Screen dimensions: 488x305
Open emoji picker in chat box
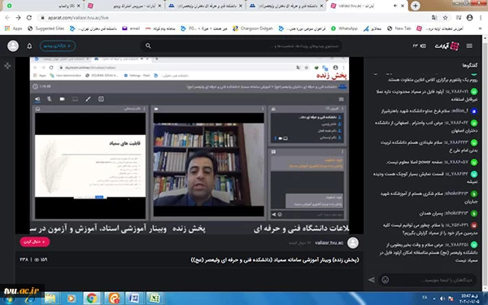[x=386, y=280]
